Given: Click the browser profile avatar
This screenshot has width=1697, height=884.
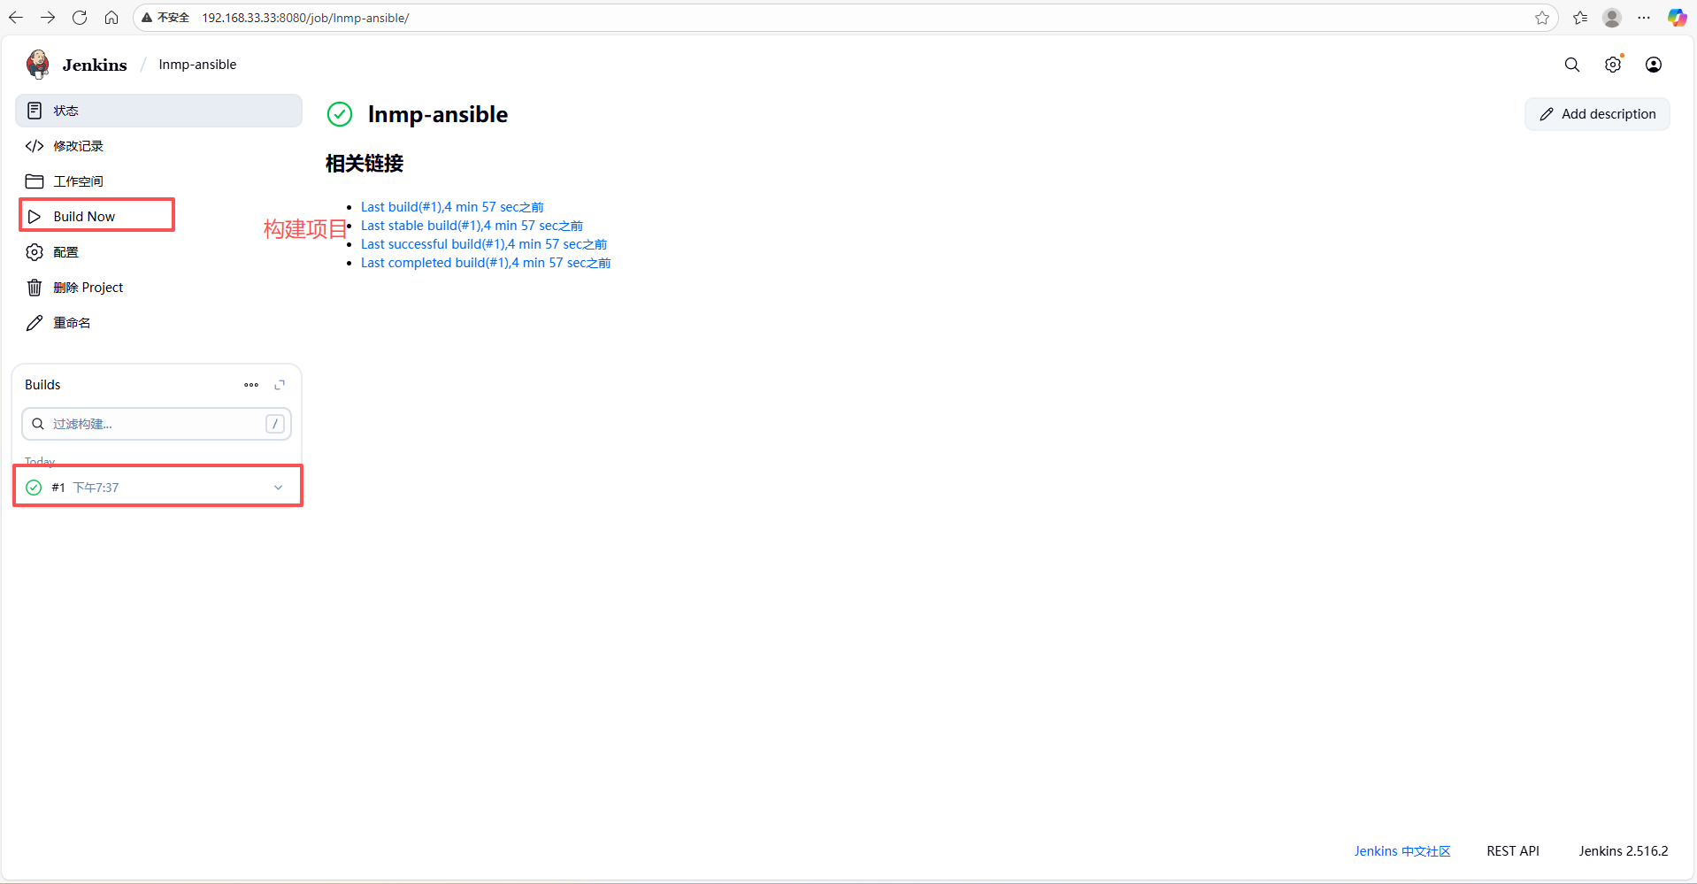Looking at the screenshot, I should 1612,18.
